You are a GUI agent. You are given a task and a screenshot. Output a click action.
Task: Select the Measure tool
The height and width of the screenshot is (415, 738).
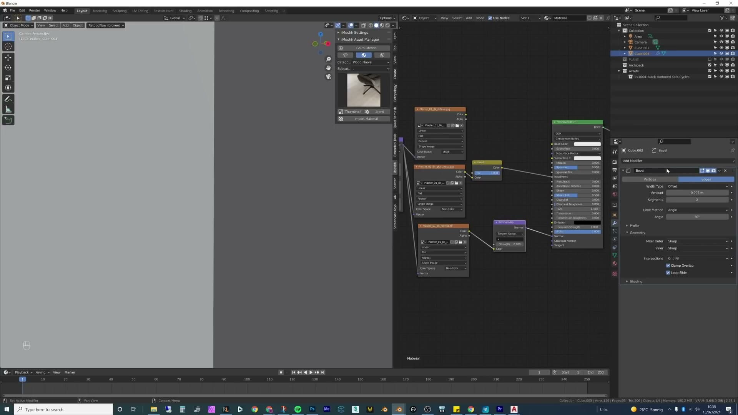[x=8, y=110]
